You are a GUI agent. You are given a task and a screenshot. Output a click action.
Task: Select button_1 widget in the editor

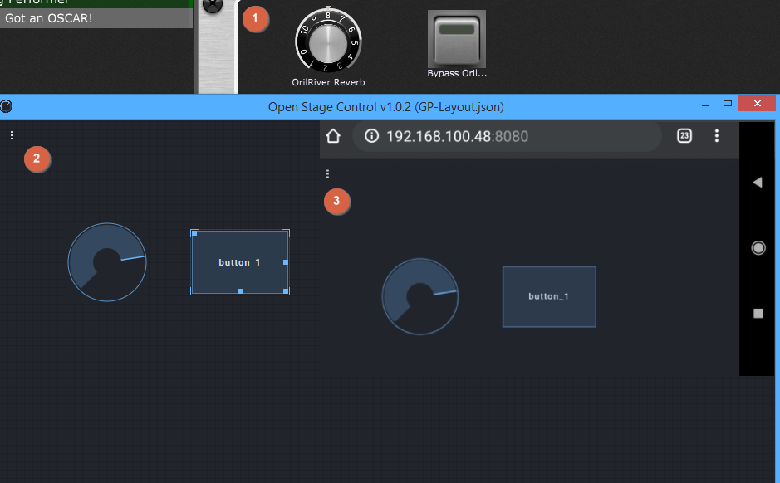240,262
